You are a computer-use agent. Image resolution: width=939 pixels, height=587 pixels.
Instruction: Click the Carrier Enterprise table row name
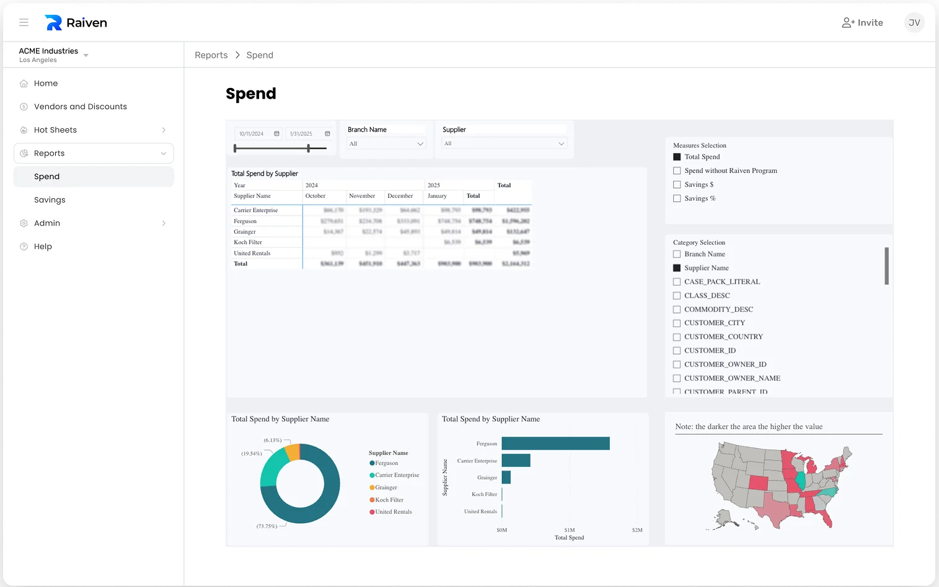pyautogui.click(x=256, y=210)
